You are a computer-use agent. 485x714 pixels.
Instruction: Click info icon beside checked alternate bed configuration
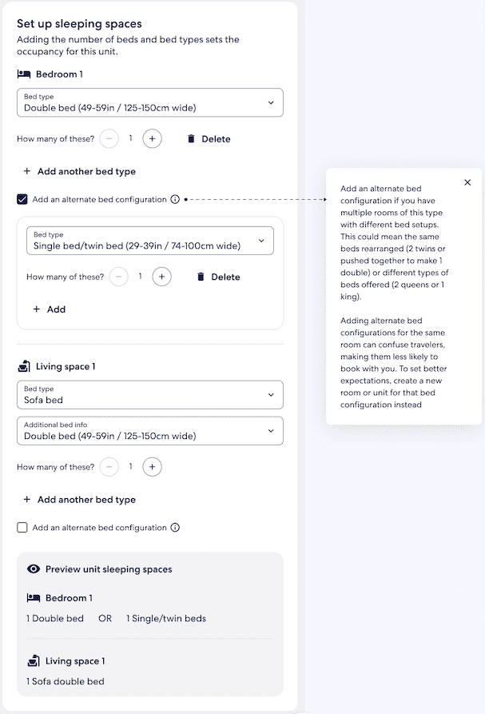coord(175,200)
